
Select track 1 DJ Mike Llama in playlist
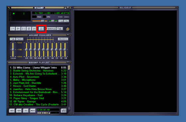pyautogui.click(x=38, y=67)
